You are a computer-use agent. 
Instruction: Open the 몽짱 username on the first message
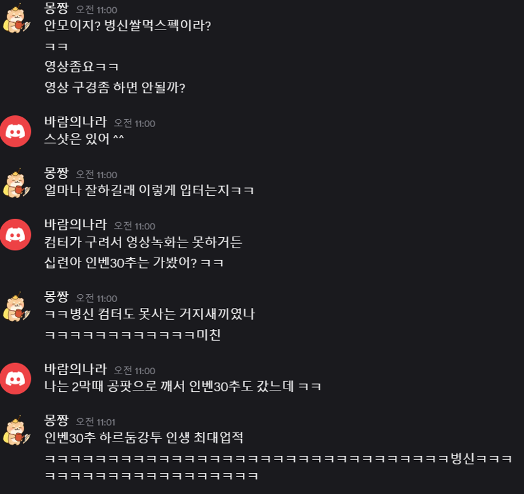tap(56, 8)
